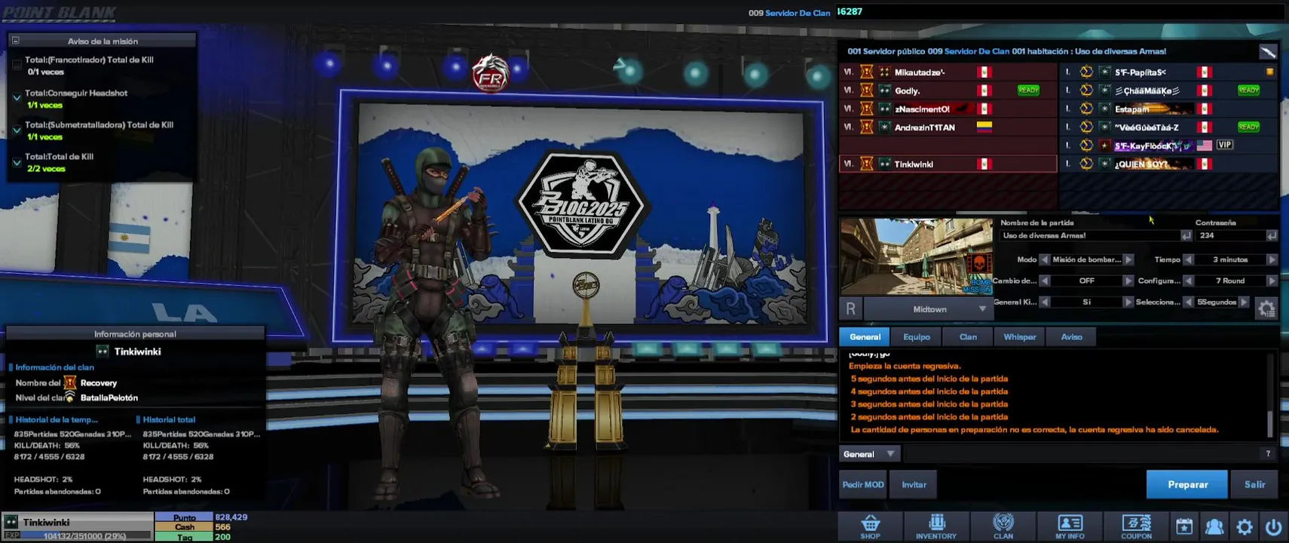Click the rank icon beside Godly.
Viewport: 1289px width, 543px height.
click(884, 90)
